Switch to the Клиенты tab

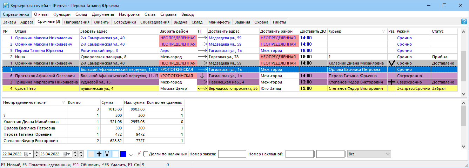[x=101, y=22]
